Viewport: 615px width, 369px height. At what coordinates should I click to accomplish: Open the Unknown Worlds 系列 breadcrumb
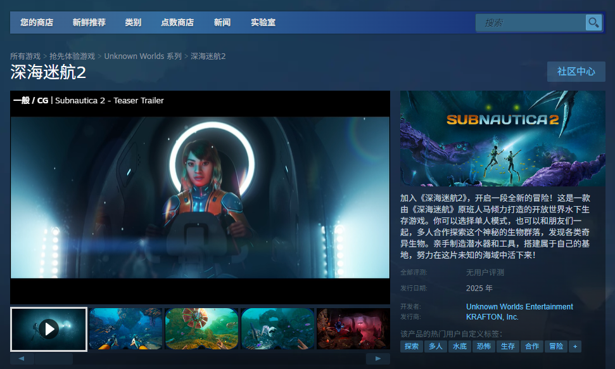tap(143, 56)
